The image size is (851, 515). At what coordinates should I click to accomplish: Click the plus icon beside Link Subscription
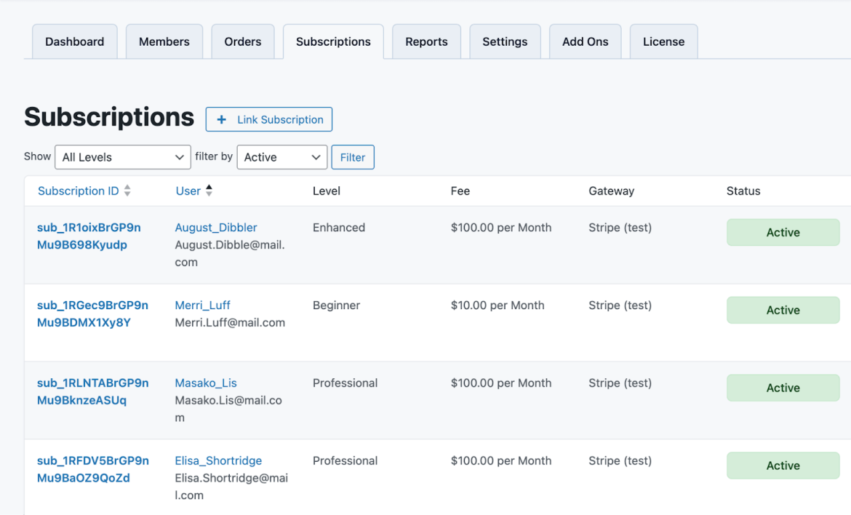[221, 119]
